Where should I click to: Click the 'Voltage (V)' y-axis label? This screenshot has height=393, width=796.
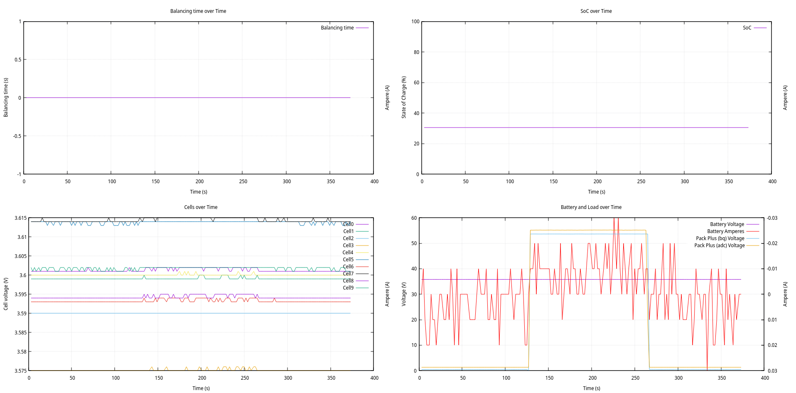pos(403,294)
